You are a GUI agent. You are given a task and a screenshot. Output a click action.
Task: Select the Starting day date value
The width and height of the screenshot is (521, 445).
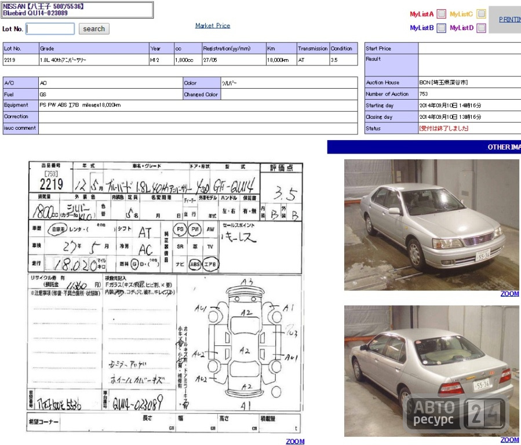[450, 105]
